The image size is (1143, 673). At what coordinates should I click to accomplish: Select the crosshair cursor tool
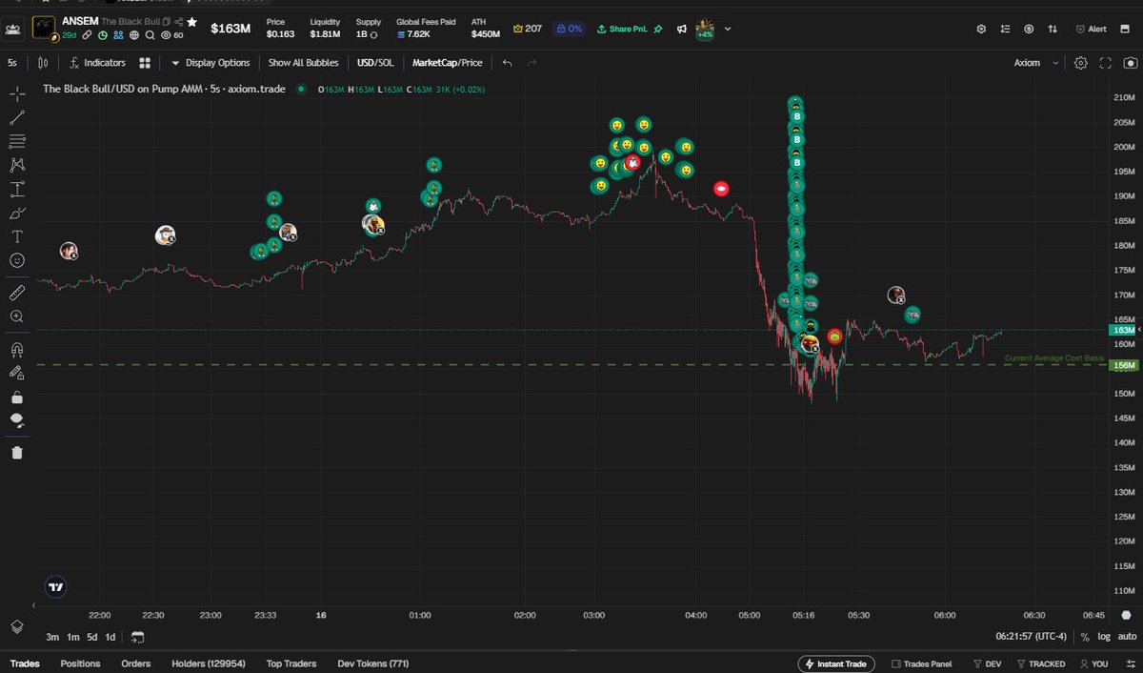(x=16, y=93)
